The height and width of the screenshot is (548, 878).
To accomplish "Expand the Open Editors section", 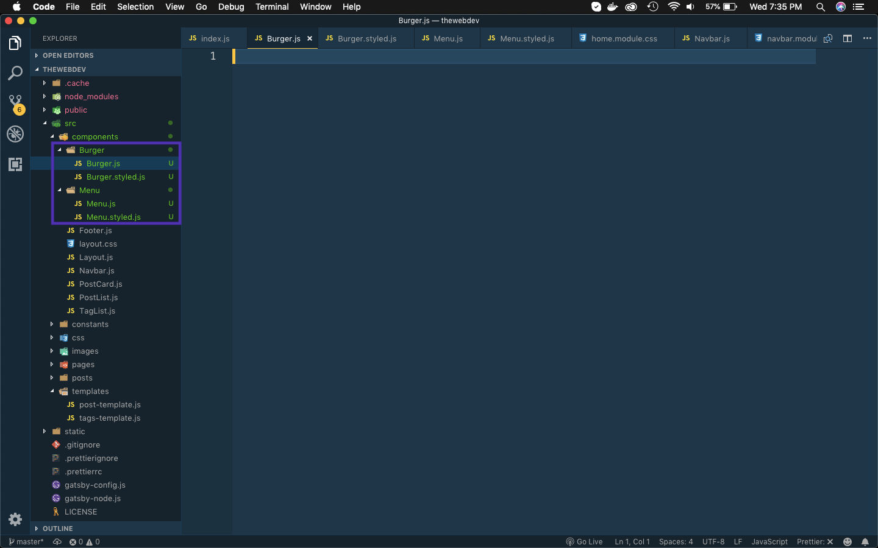I will 105,55.
